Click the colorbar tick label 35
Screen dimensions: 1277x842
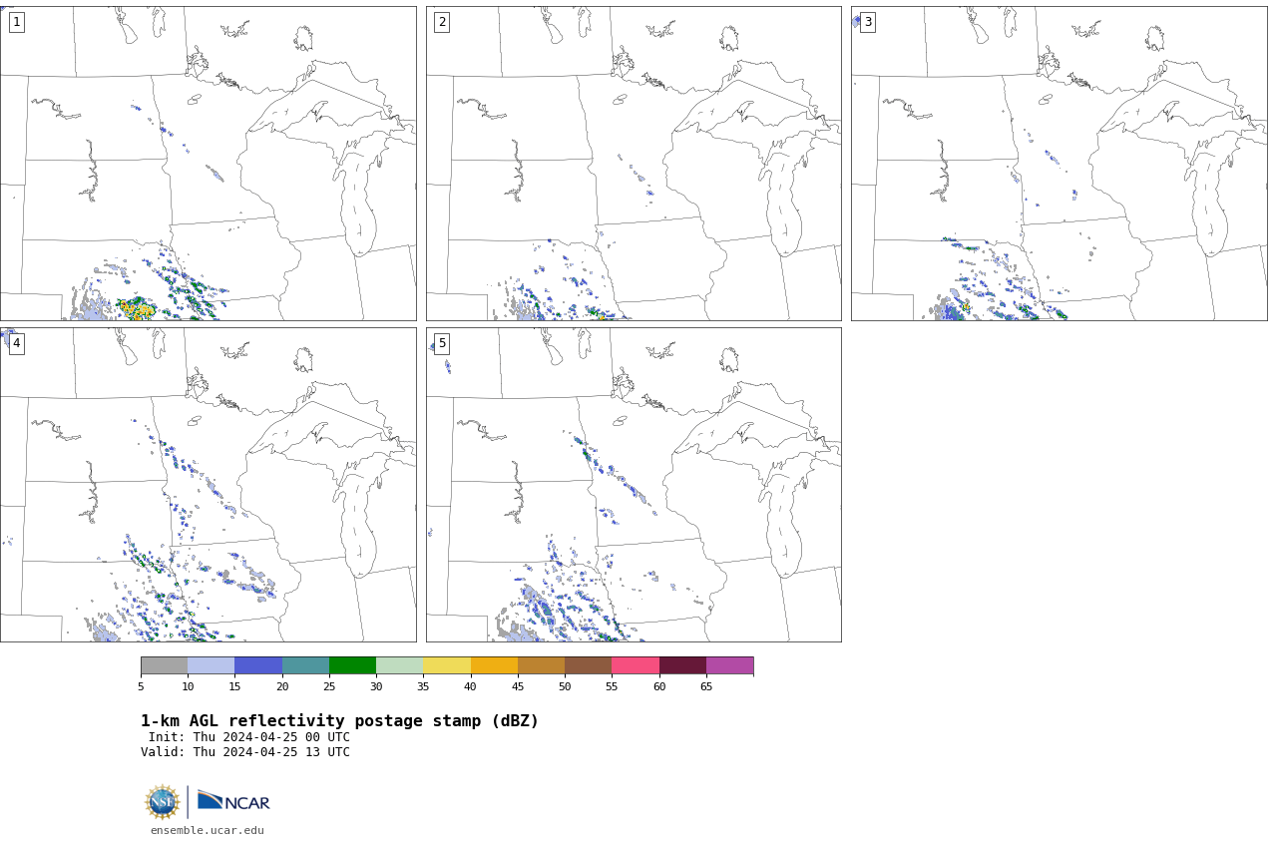(423, 686)
